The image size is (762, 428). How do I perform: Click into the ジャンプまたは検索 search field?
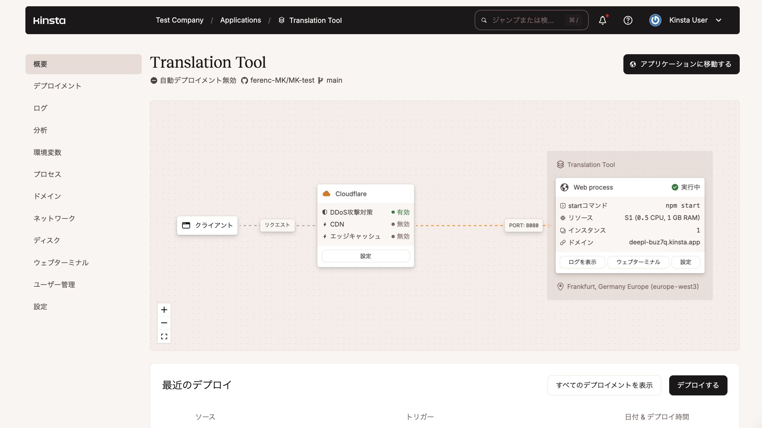click(x=527, y=20)
